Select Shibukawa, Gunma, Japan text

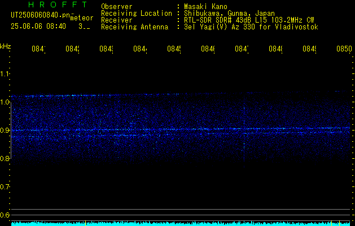click(229, 14)
